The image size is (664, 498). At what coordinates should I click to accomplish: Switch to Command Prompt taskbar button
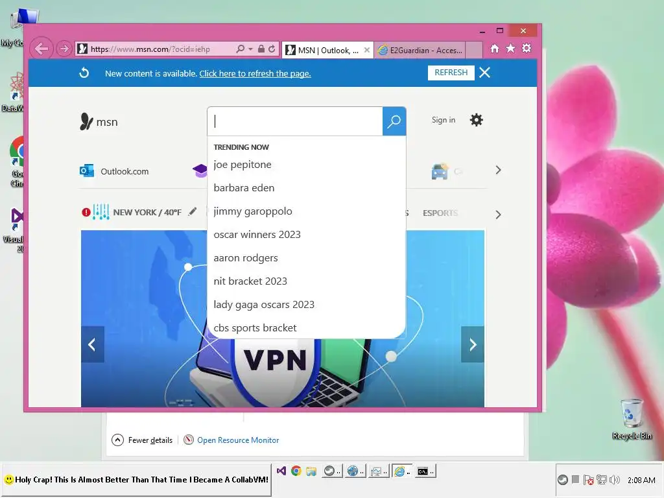coord(425,471)
